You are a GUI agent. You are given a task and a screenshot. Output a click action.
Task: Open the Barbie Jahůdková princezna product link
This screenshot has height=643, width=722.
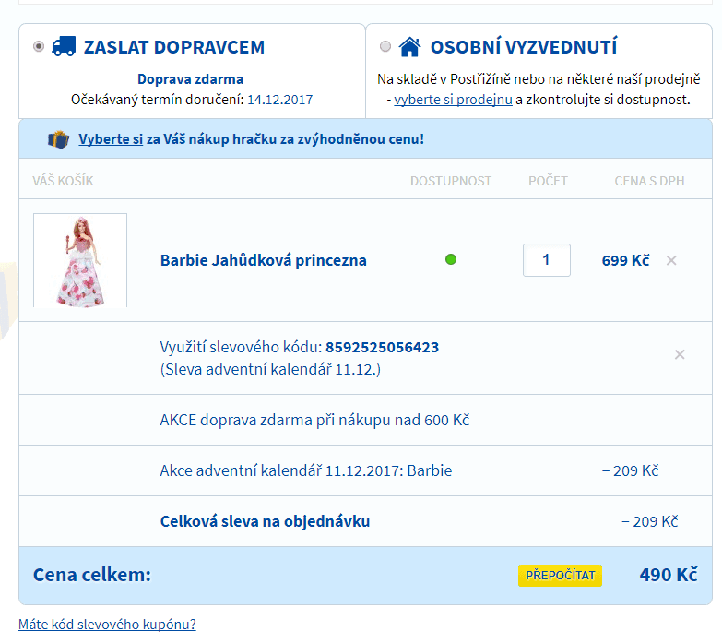click(x=264, y=260)
